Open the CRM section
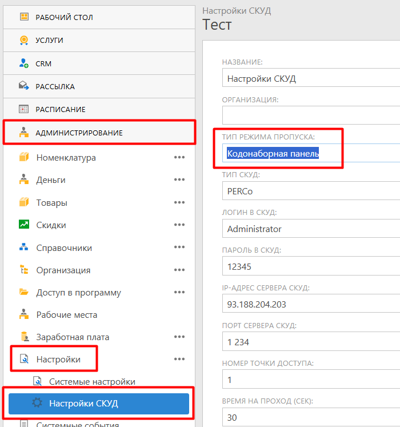The height and width of the screenshot is (427, 400). 99,63
